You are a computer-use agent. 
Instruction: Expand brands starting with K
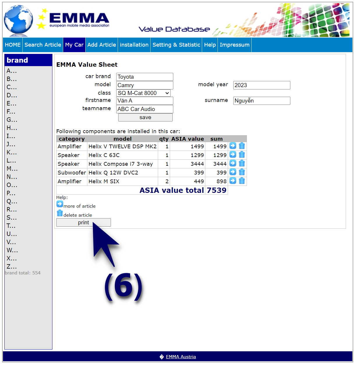12,152
